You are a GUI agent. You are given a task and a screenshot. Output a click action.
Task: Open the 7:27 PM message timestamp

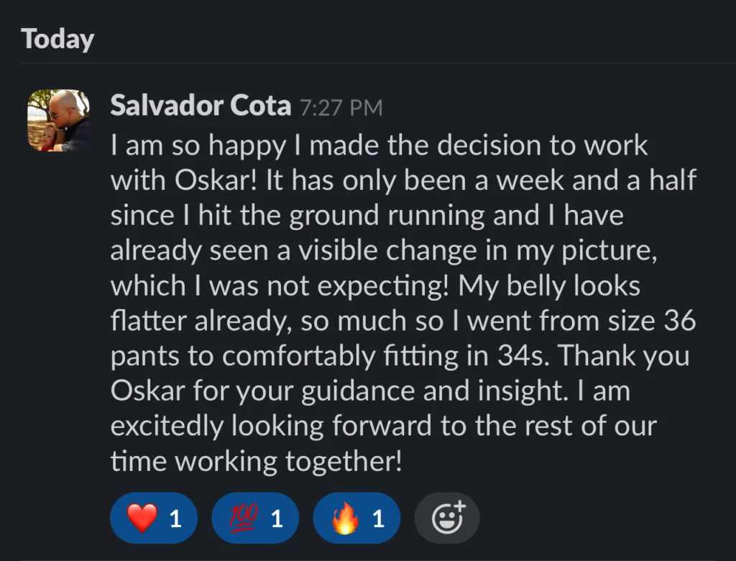pos(341,109)
